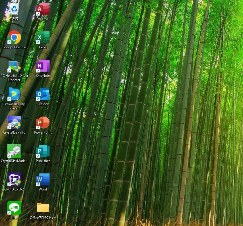
Task: Click the Outlook desktop shortcut
Action: (x=43, y=94)
